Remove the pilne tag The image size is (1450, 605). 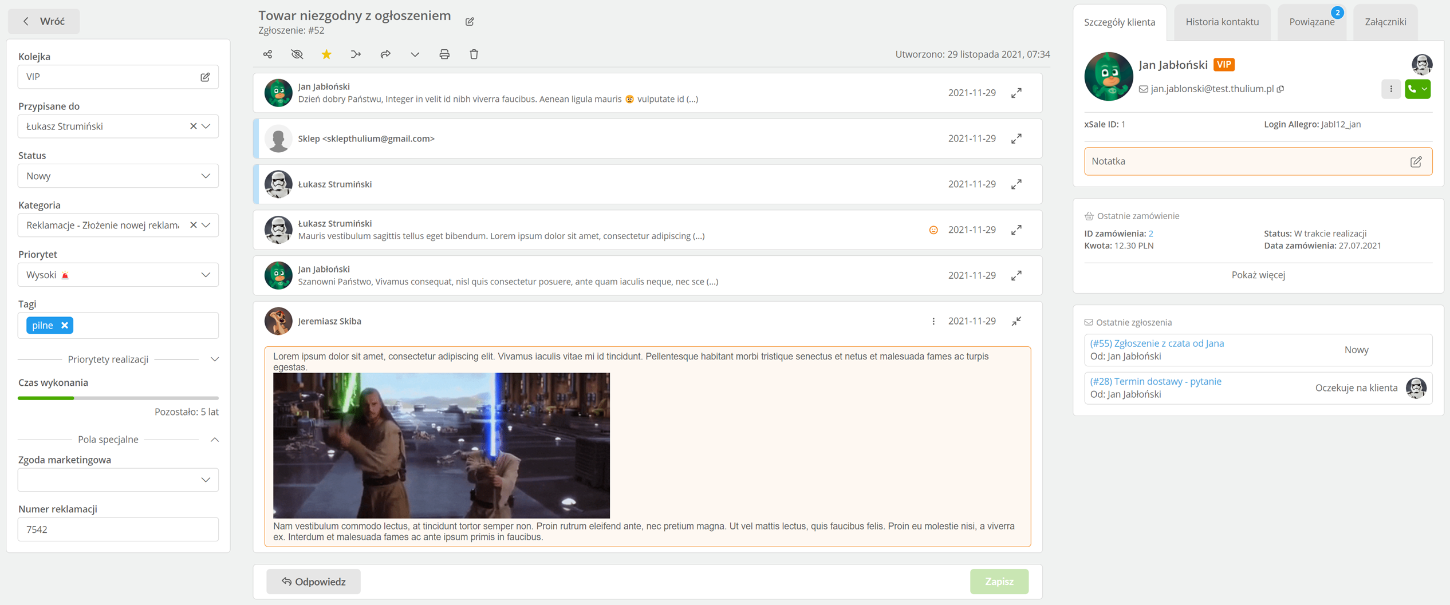pyautogui.click(x=65, y=325)
